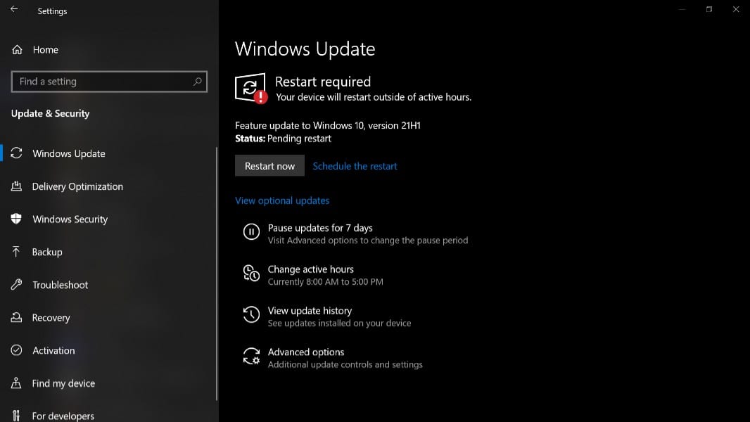Click 'Currently 8:00 AM to 5:00 PM' text
The width and height of the screenshot is (750, 422).
click(325, 282)
